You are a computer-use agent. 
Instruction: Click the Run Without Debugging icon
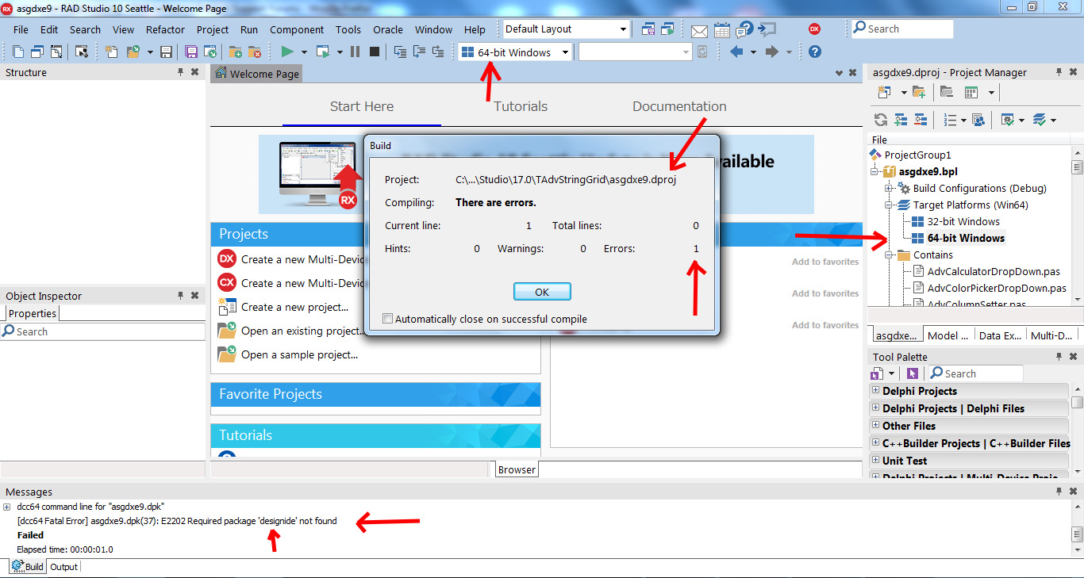click(x=323, y=52)
